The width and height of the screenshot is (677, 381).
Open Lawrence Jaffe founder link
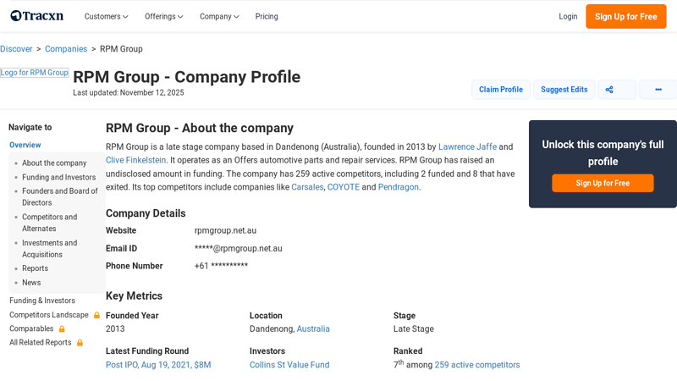coord(467,146)
